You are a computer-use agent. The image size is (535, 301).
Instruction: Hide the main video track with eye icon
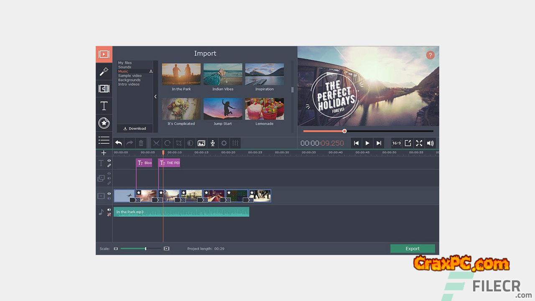click(x=109, y=194)
